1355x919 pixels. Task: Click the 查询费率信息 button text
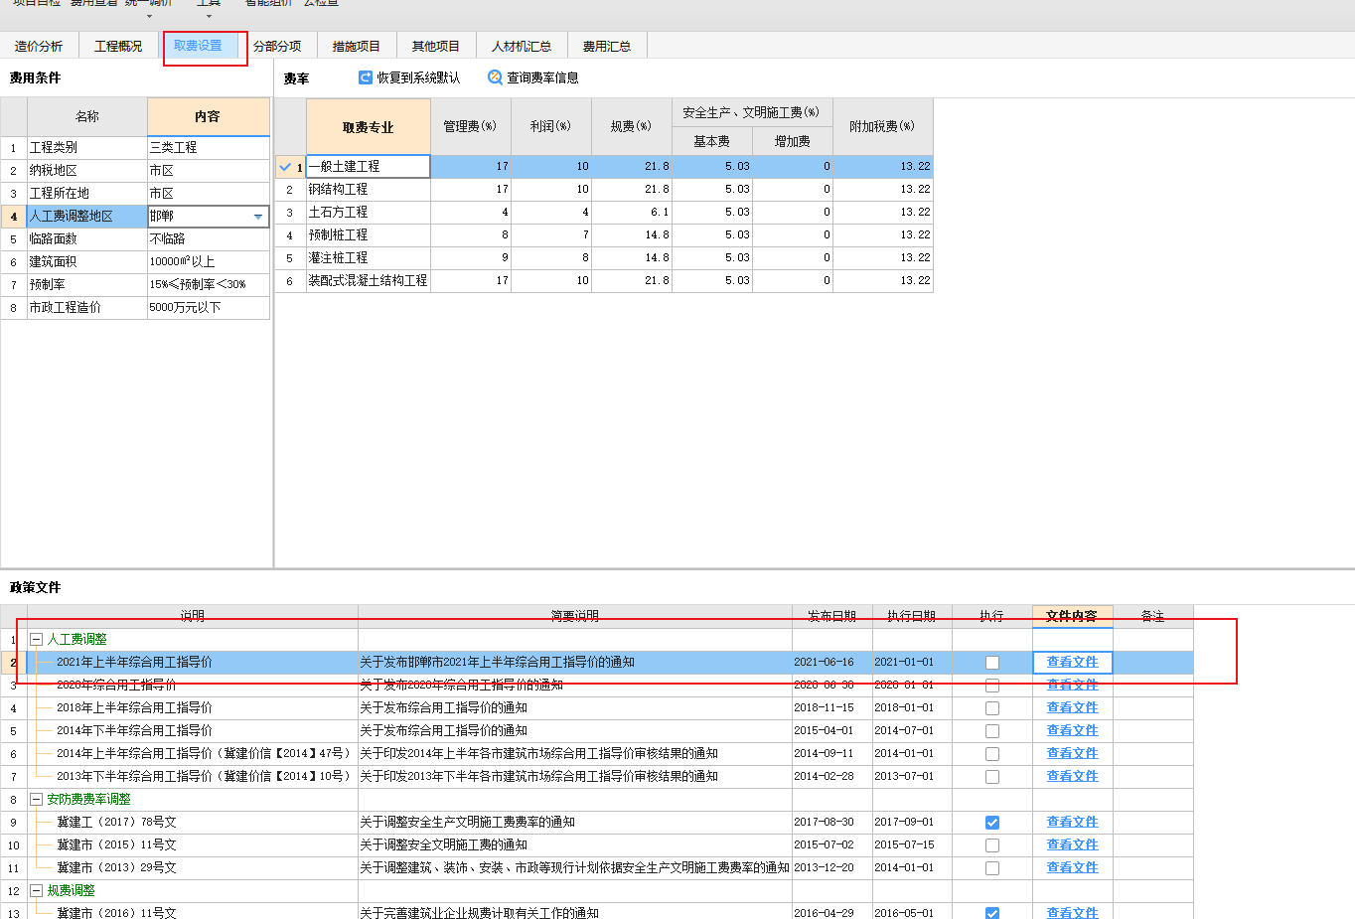pos(542,77)
